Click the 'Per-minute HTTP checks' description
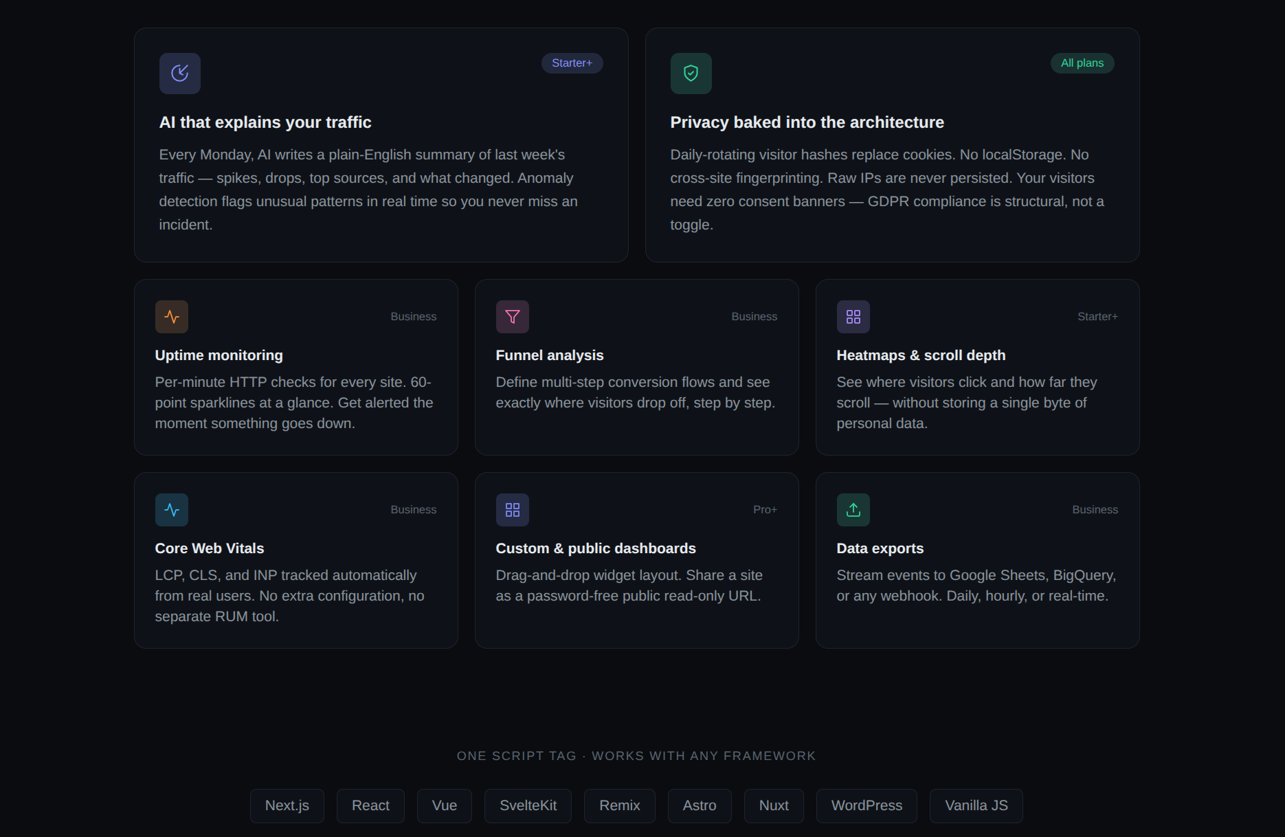The image size is (1285, 837). point(294,403)
